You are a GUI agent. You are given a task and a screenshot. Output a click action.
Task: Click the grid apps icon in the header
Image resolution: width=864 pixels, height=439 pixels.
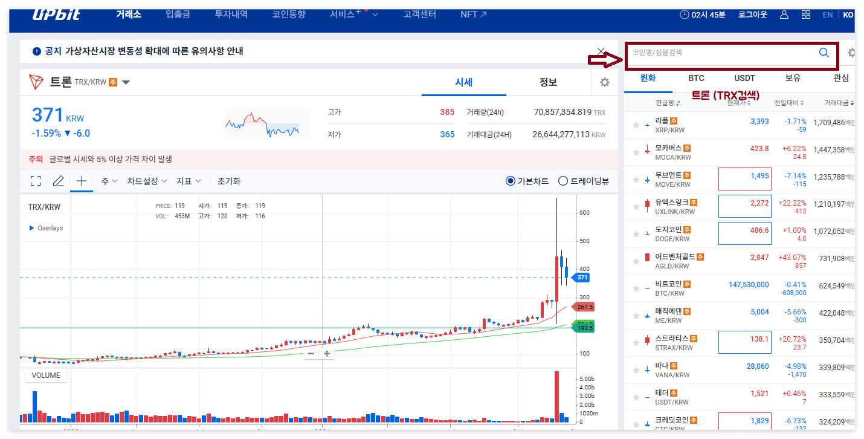point(806,13)
